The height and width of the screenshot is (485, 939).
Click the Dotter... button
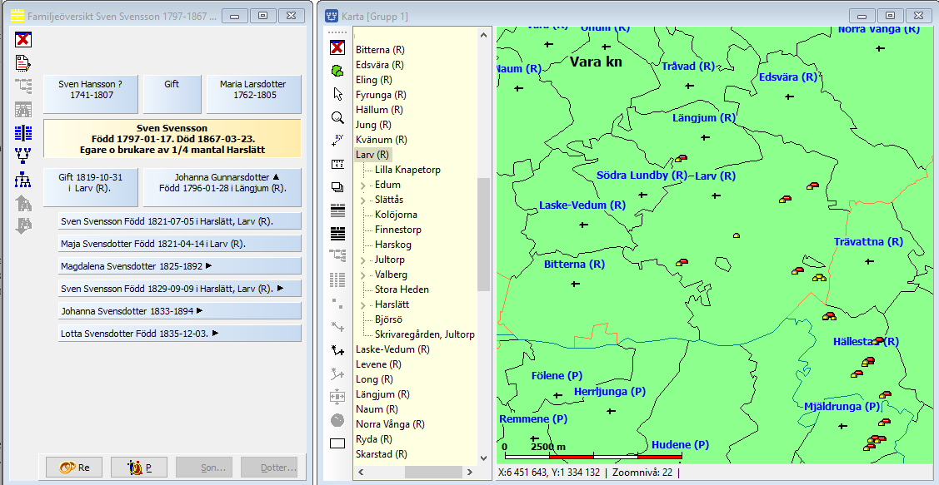(269, 468)
